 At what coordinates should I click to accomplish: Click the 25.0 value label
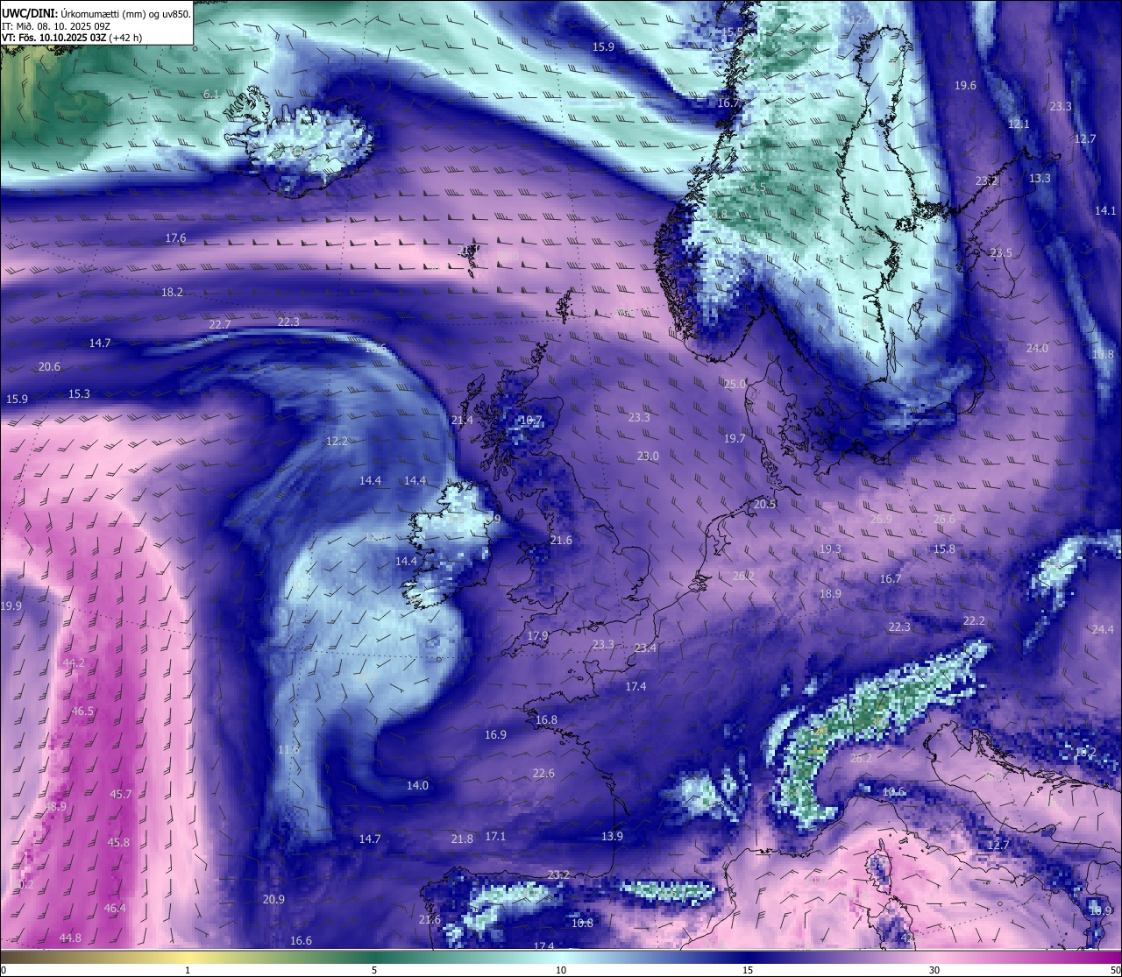click(x=735, y=384)
